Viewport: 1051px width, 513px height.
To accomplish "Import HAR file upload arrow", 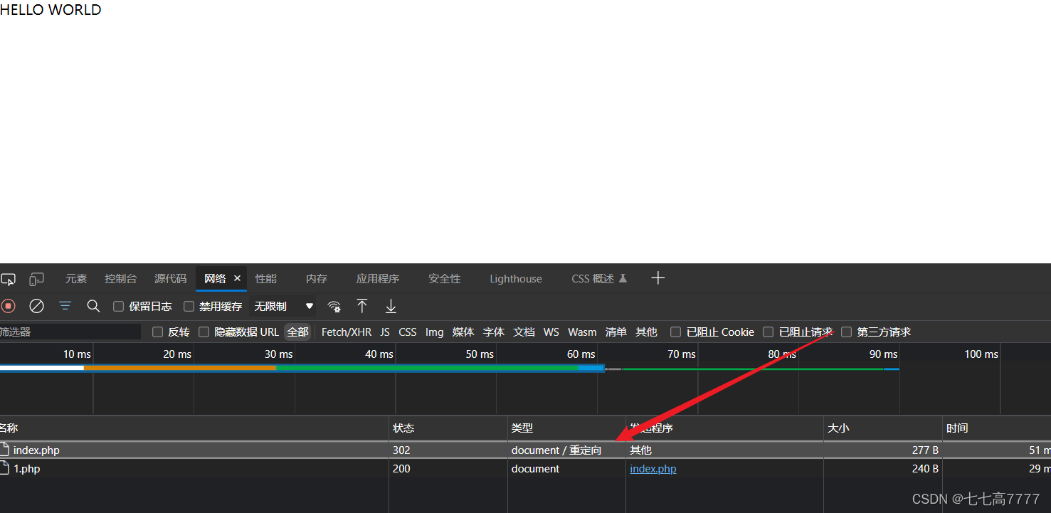I will [362, 306].
